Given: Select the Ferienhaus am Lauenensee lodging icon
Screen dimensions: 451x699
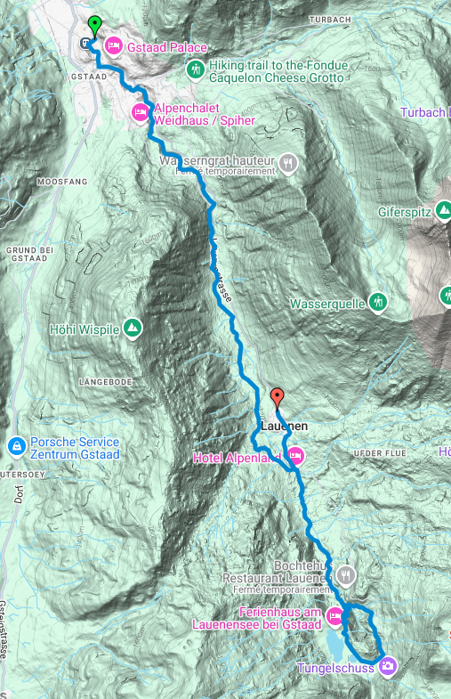Looking at the screenshot, I should [x=334, y=616].
